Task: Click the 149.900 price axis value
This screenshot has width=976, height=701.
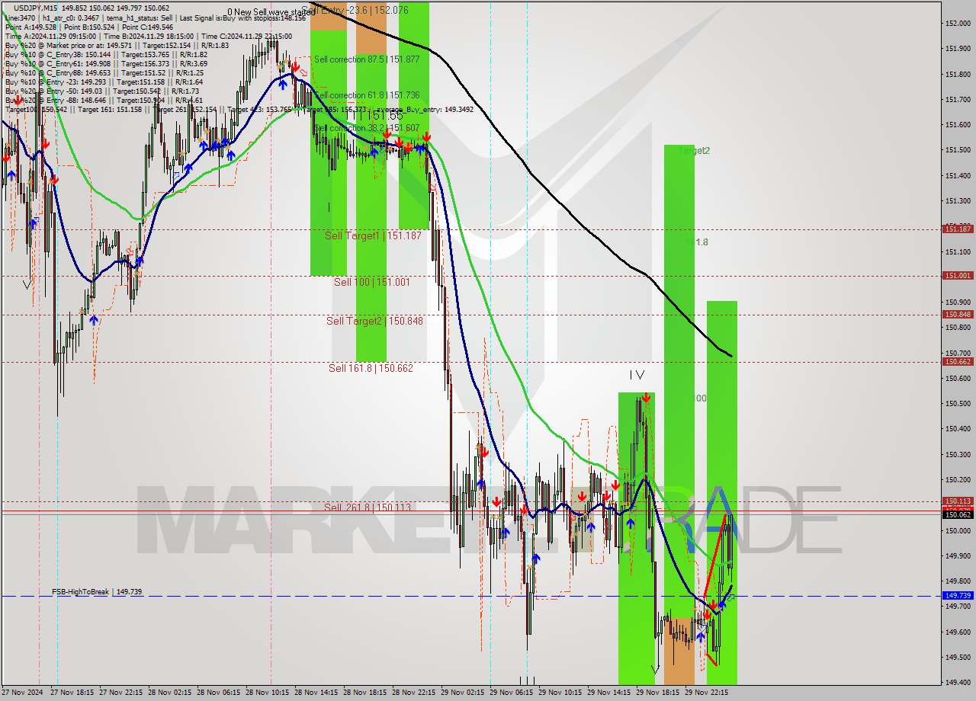Action: pos(958,556)
